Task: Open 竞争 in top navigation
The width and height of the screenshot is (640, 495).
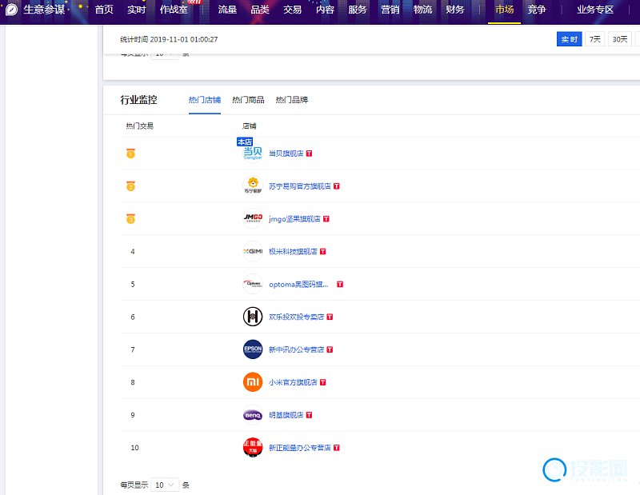Action: pyautogui.click(x=537, y=10)
